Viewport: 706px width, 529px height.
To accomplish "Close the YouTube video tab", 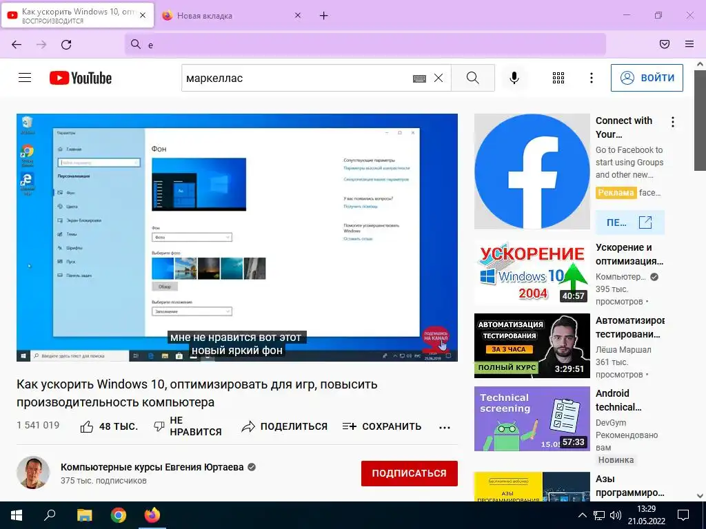I will pos(143,15).
